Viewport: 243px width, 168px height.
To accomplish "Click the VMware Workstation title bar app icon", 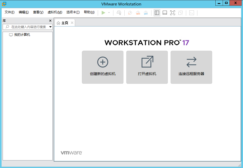I will tap(4, 4).
